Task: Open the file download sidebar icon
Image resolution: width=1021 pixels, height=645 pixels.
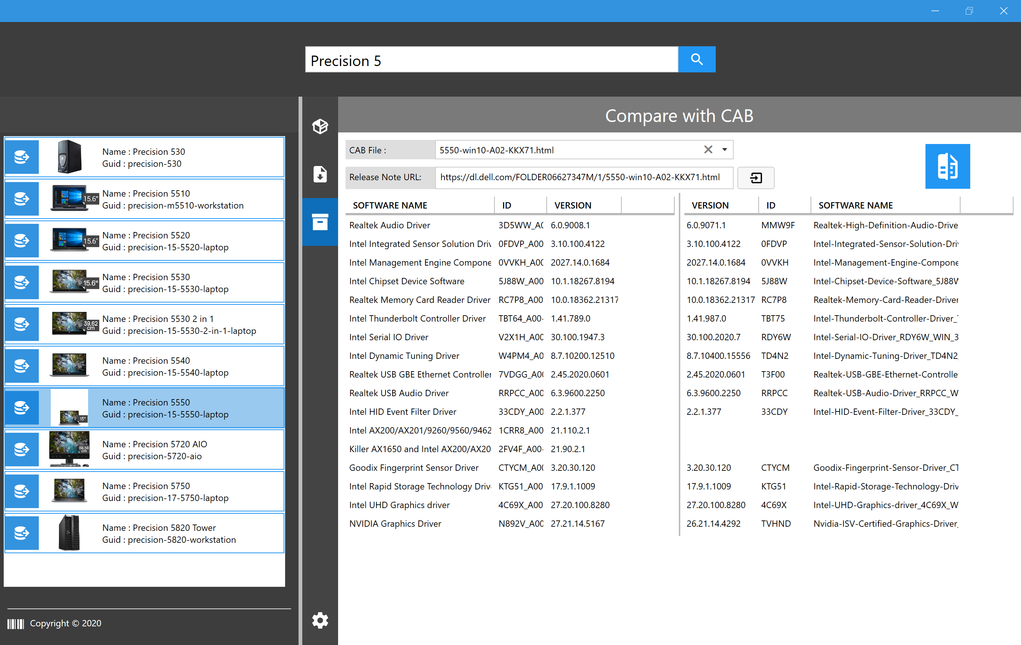Action: point(320,174)
